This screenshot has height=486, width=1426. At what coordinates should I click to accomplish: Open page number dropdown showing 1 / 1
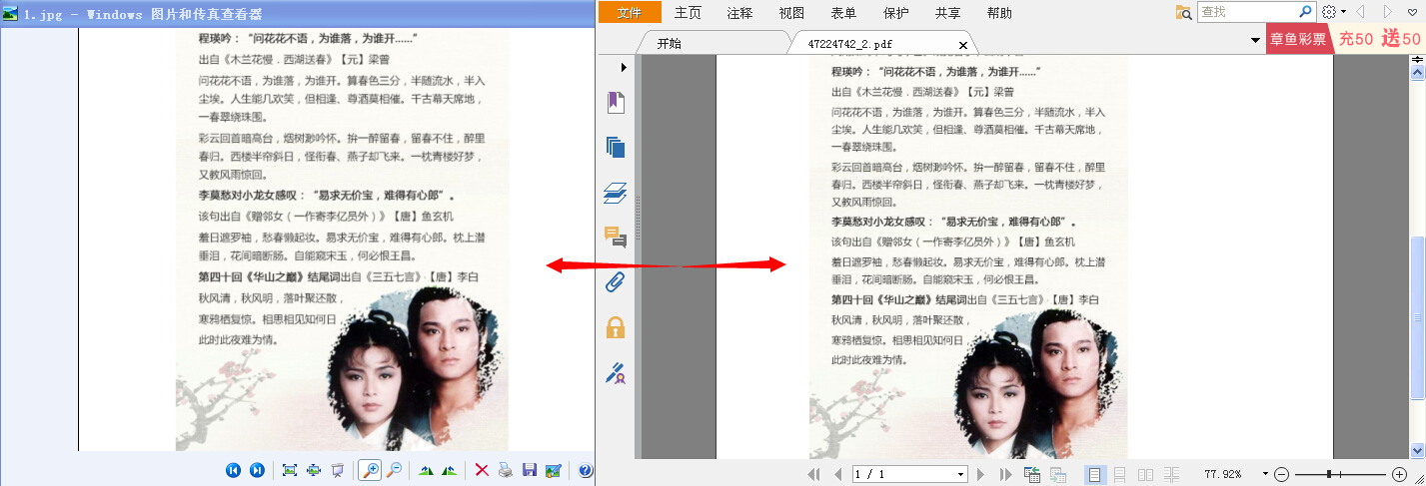(961, 474)
